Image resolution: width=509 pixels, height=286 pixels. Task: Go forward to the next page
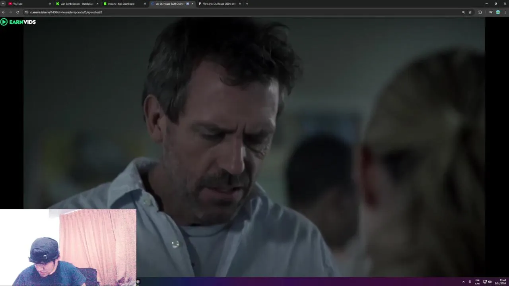click(x=10, y=12)
